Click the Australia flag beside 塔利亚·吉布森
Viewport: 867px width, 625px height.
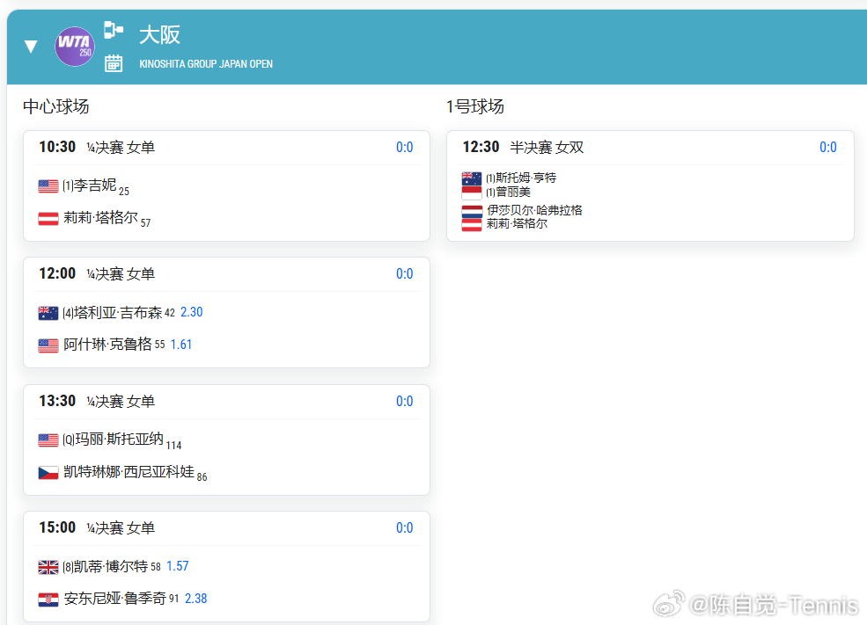click(48, 313)
